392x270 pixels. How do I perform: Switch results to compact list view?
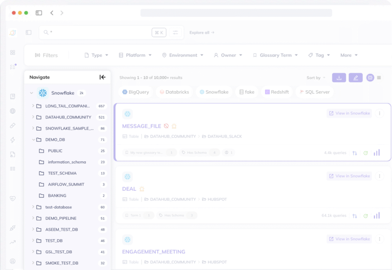[x=378, y=78]
